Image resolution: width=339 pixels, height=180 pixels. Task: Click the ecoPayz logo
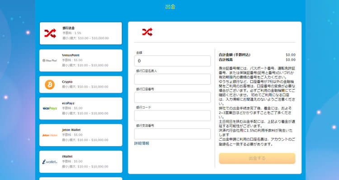tap(50, 108)
